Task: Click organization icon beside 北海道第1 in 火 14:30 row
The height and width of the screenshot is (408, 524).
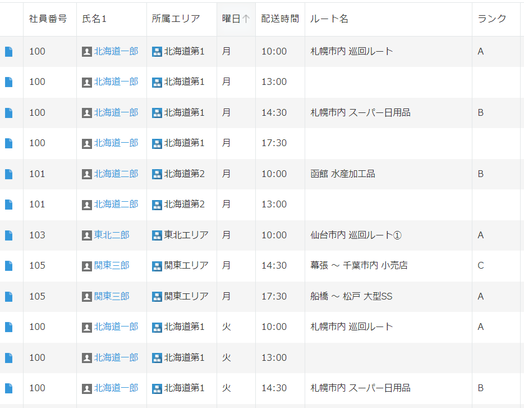Action: (x=157, y=388)
